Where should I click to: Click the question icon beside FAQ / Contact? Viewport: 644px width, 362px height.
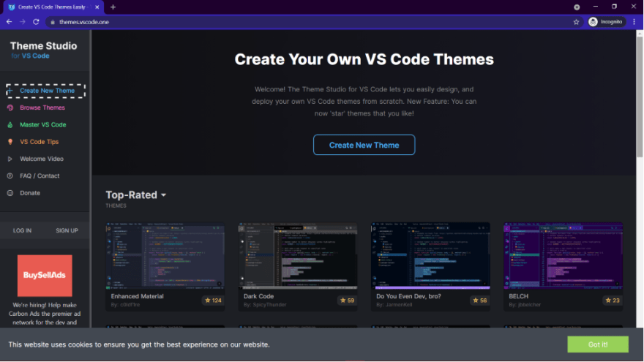pos(10,176)
